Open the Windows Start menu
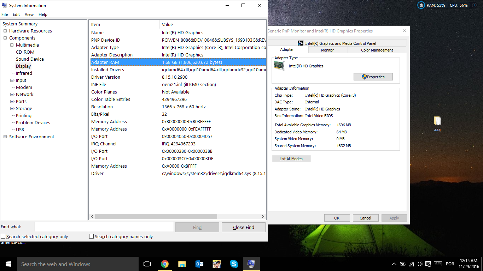Screen dimensions: 483x271 [8, 264]
